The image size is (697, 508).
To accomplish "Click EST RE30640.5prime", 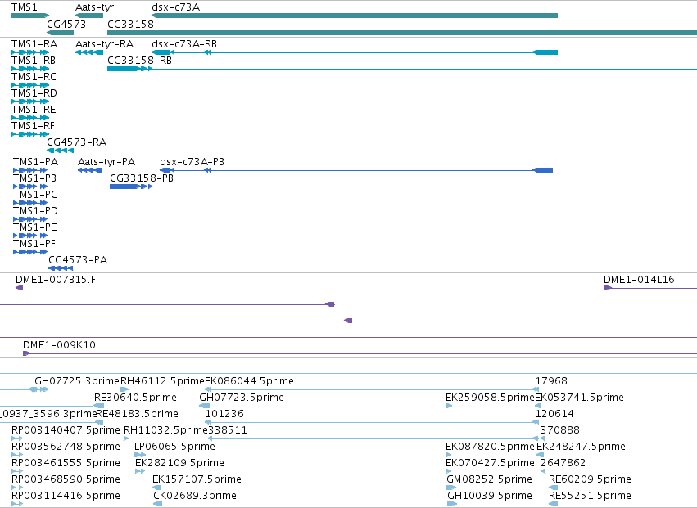I will [136, 398].
